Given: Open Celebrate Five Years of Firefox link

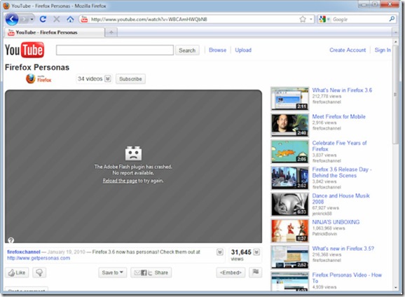Looking at the screenshot, I should tap(339, 146).
